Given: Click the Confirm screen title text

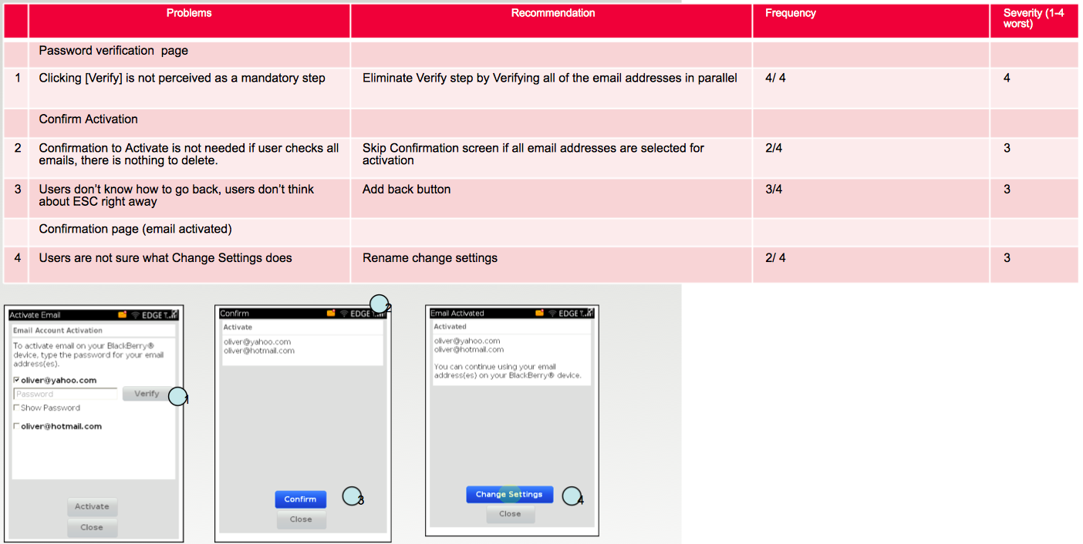Looking at the screenshot, I should tap(234, 314).
